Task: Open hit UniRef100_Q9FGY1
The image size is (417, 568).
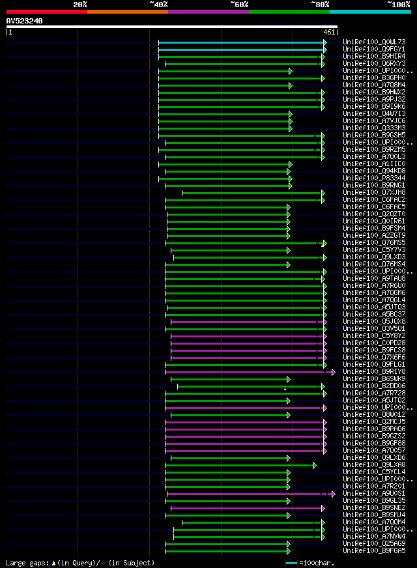Action: [374, 50]
